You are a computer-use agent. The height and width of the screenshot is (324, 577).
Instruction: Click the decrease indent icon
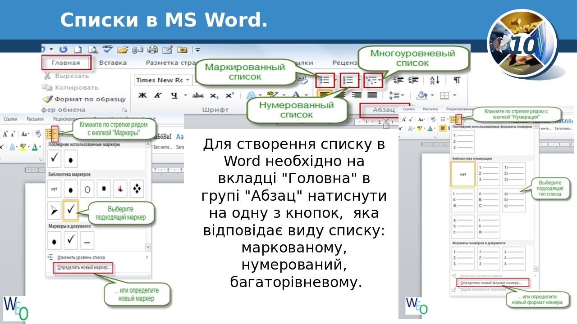click(398, 80)
